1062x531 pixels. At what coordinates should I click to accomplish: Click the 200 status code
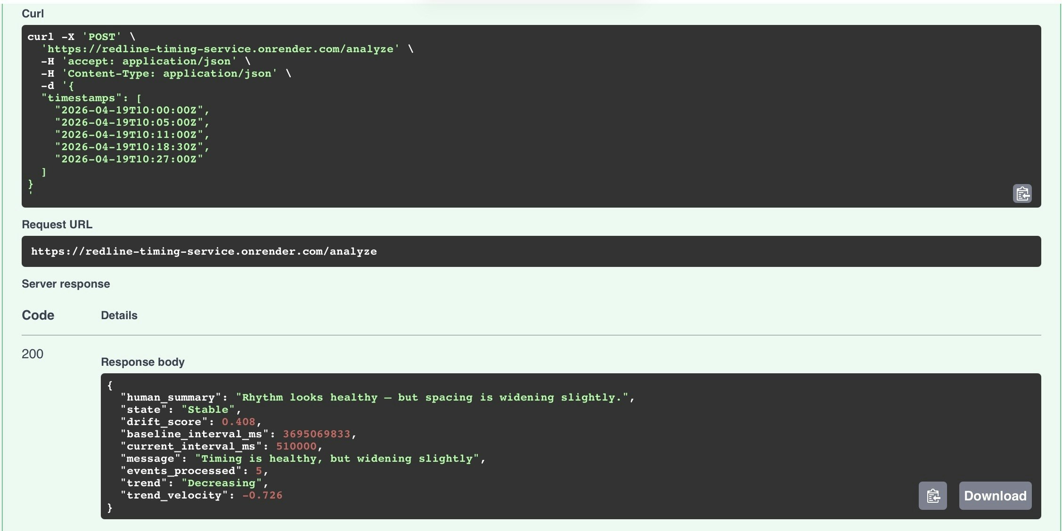point(33,354)
